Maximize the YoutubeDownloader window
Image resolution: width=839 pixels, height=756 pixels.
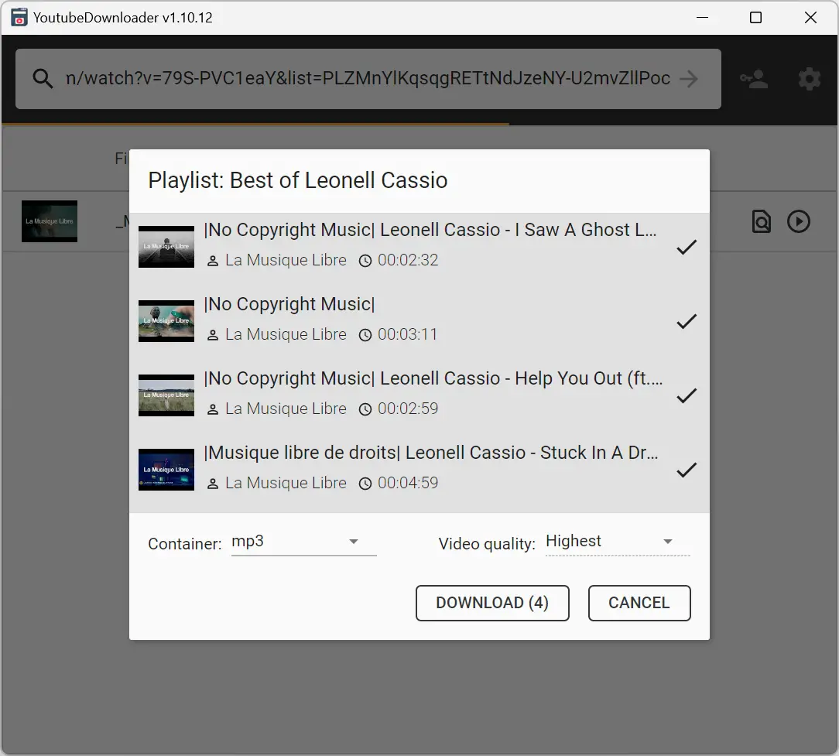(755, 18)
